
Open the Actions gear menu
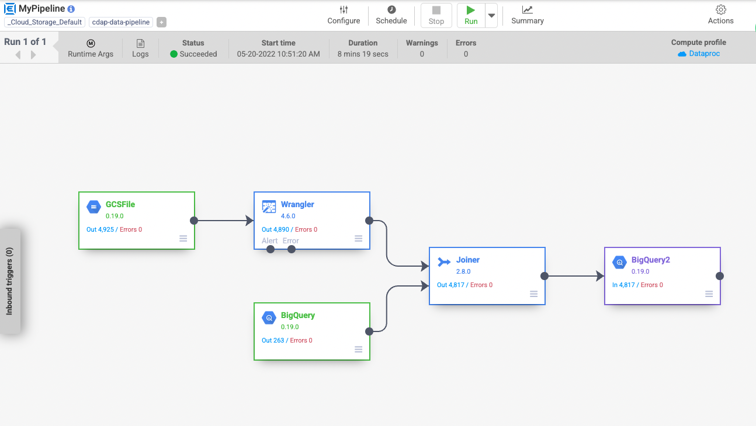(721, 15)
